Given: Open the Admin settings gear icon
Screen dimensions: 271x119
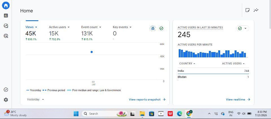Looking at the screenshot, I should 6,100.
